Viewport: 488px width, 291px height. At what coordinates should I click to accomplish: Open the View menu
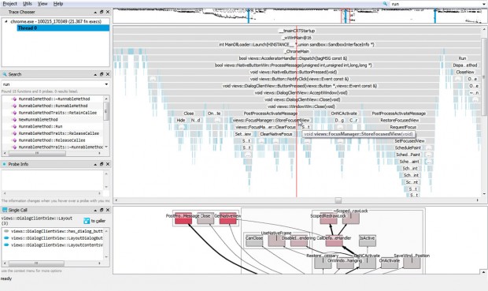43,3
